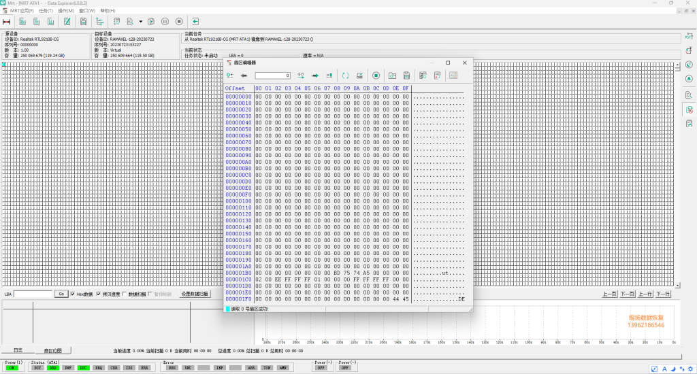Open the 窗口(W) menu
The height and width of the screenshot is (374, 697).
tap(87, 11)
